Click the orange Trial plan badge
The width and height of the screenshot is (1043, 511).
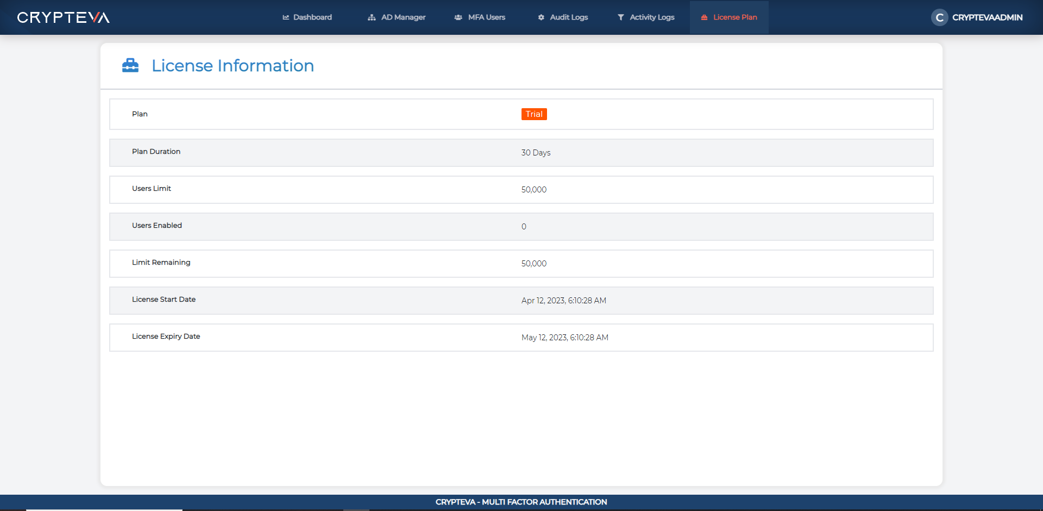coord(534,114)
